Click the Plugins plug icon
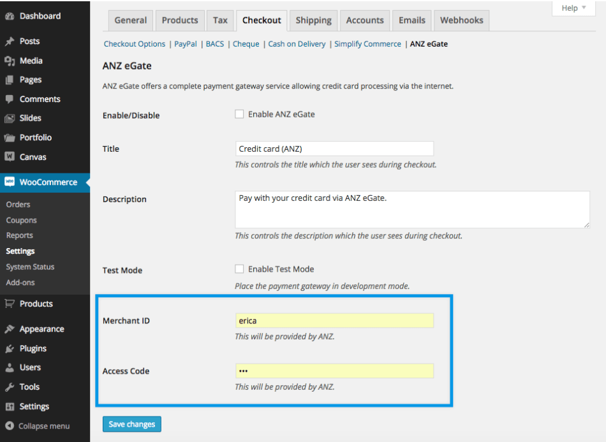 pyautogui.click(x=10, y=349)
